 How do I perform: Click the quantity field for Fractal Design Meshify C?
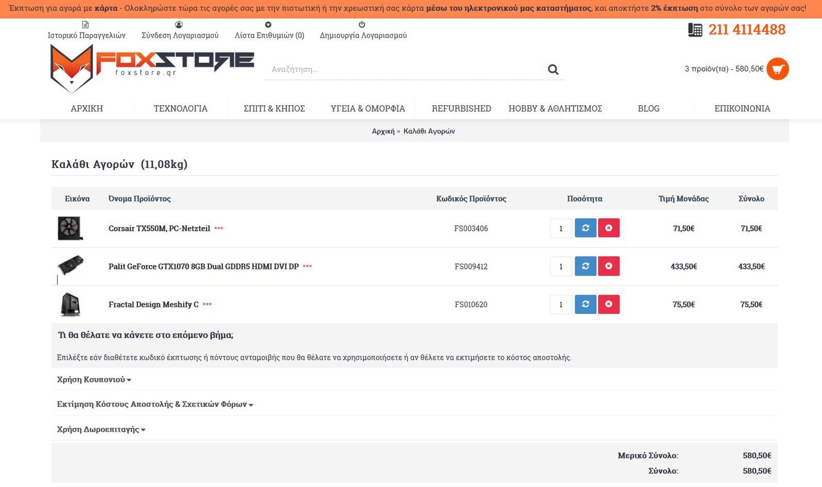coord(561,304)
